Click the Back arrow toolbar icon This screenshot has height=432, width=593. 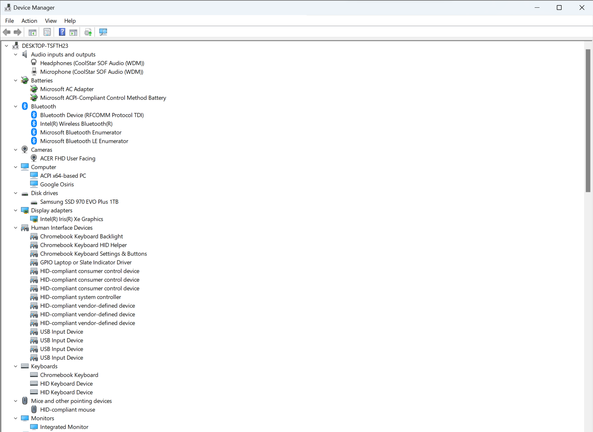(6, 32)
